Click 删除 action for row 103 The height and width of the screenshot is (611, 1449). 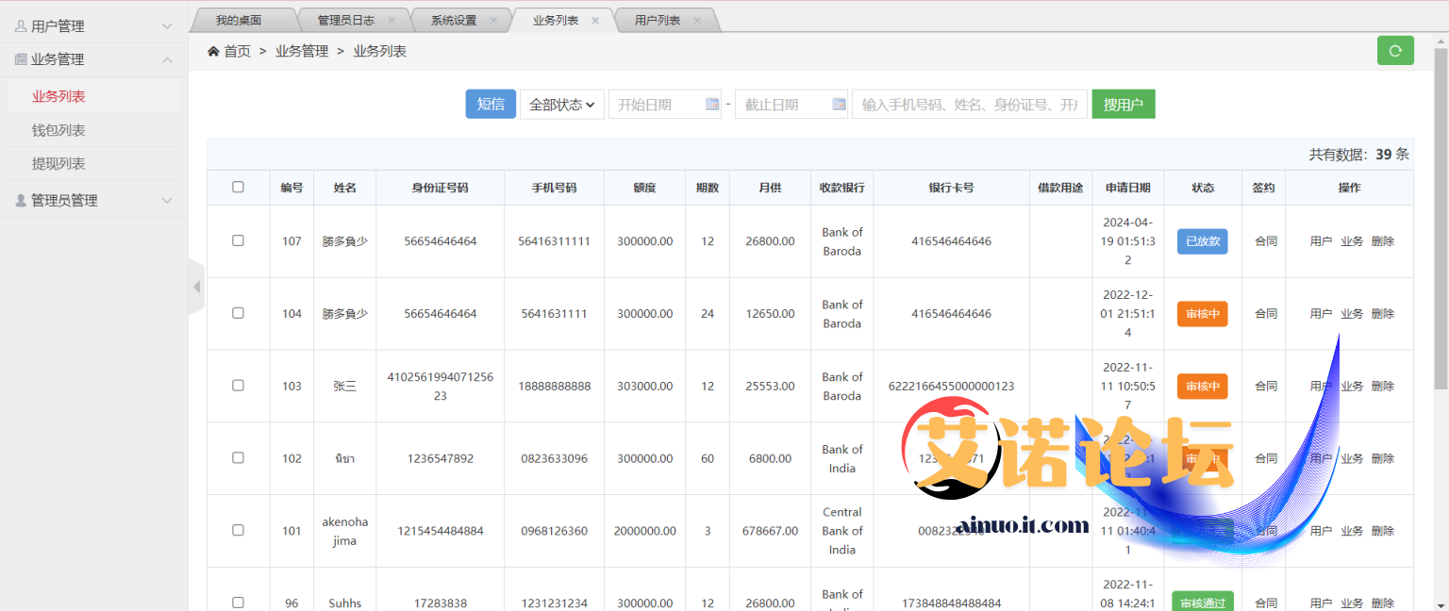1383,386
